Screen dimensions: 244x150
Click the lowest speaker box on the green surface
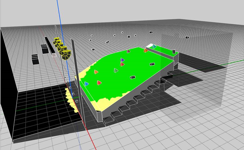133,77
